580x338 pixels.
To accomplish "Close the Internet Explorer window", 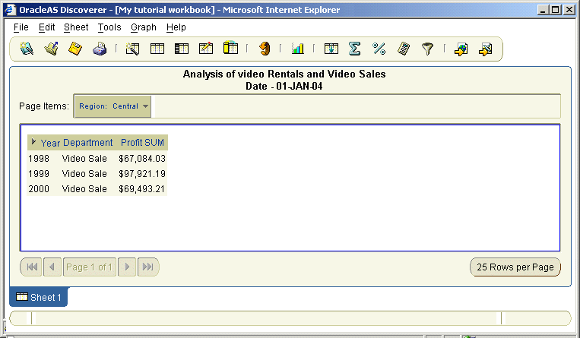I will (x=569, y=10).
